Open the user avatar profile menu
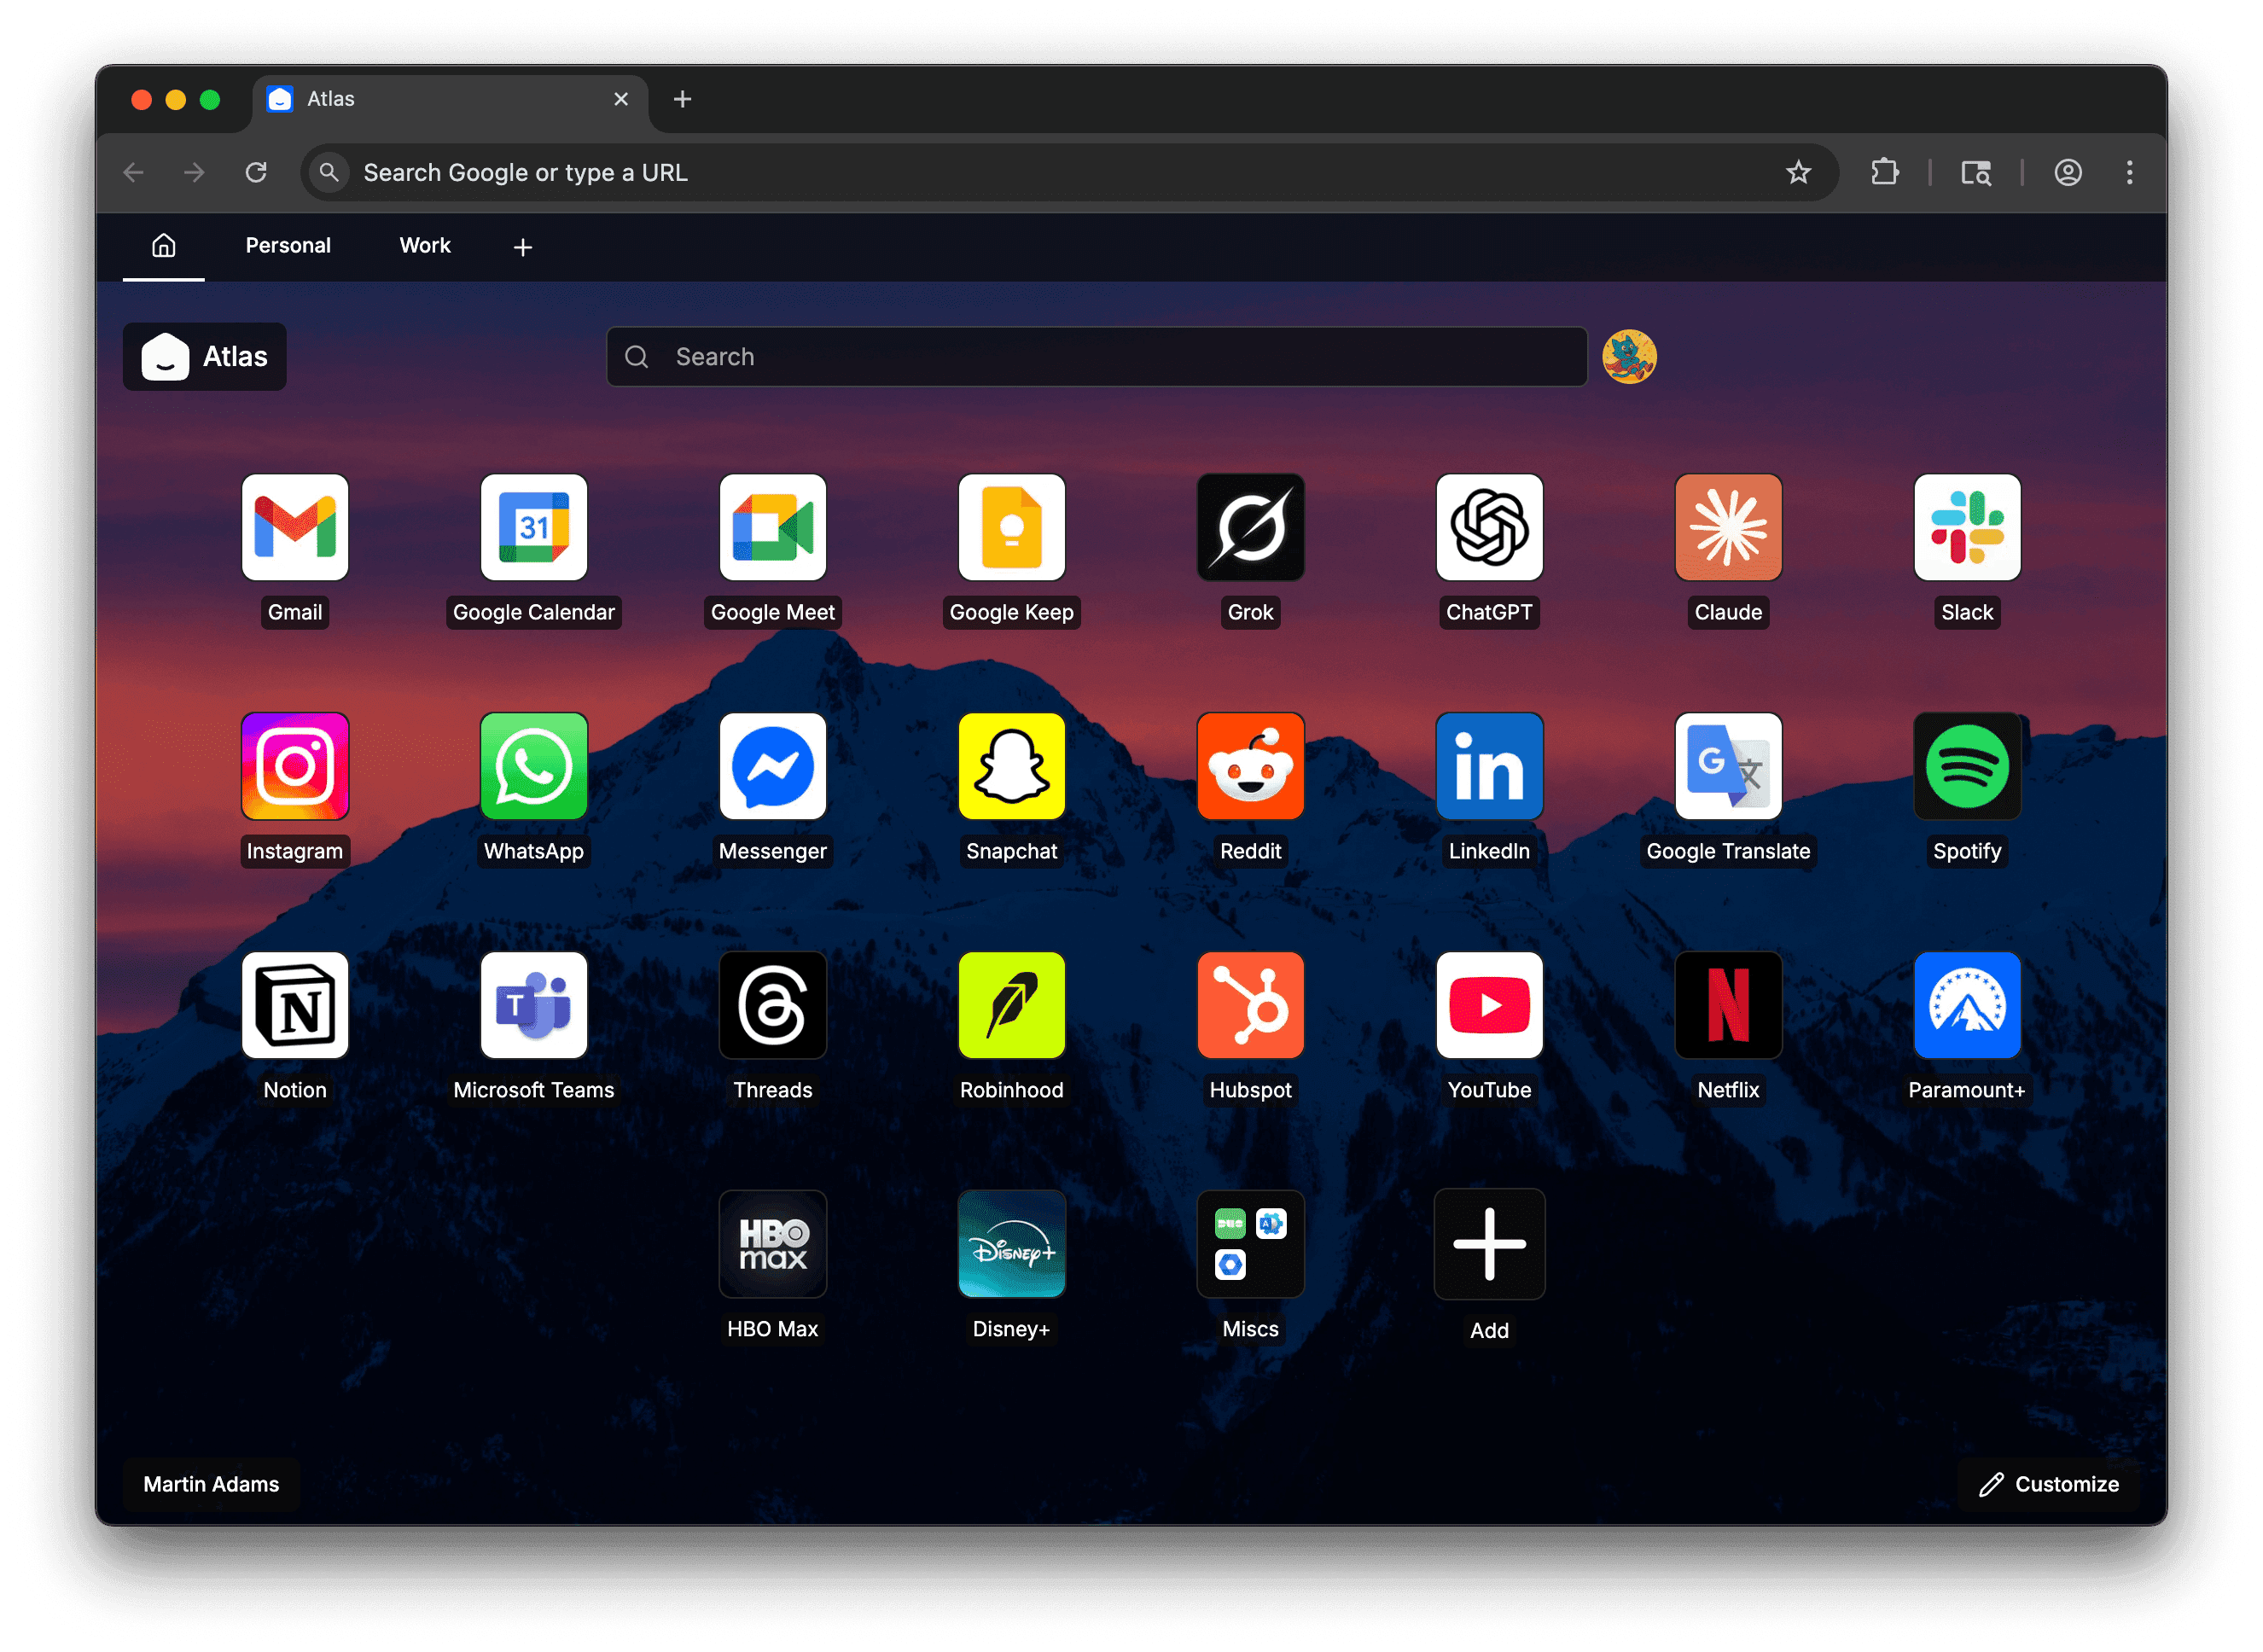Image resolution: width=2263 pixels, height=1652 pixels. point(1629,357)
